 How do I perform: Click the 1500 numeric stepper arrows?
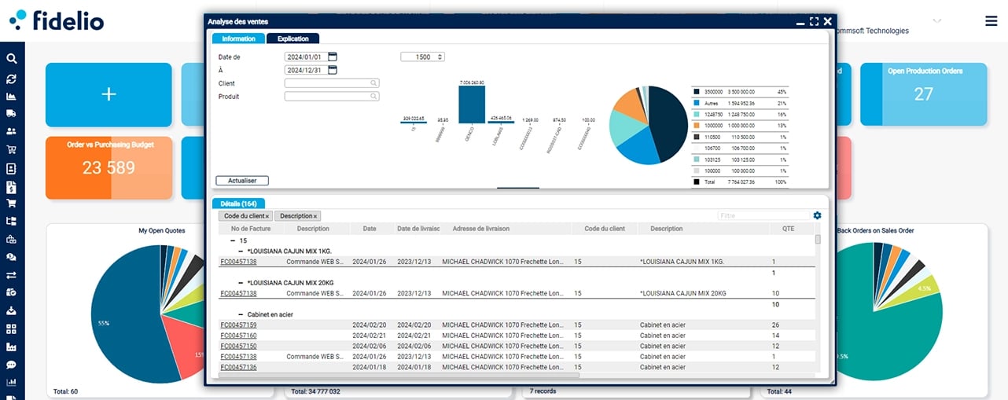click(x=440, y=57)
